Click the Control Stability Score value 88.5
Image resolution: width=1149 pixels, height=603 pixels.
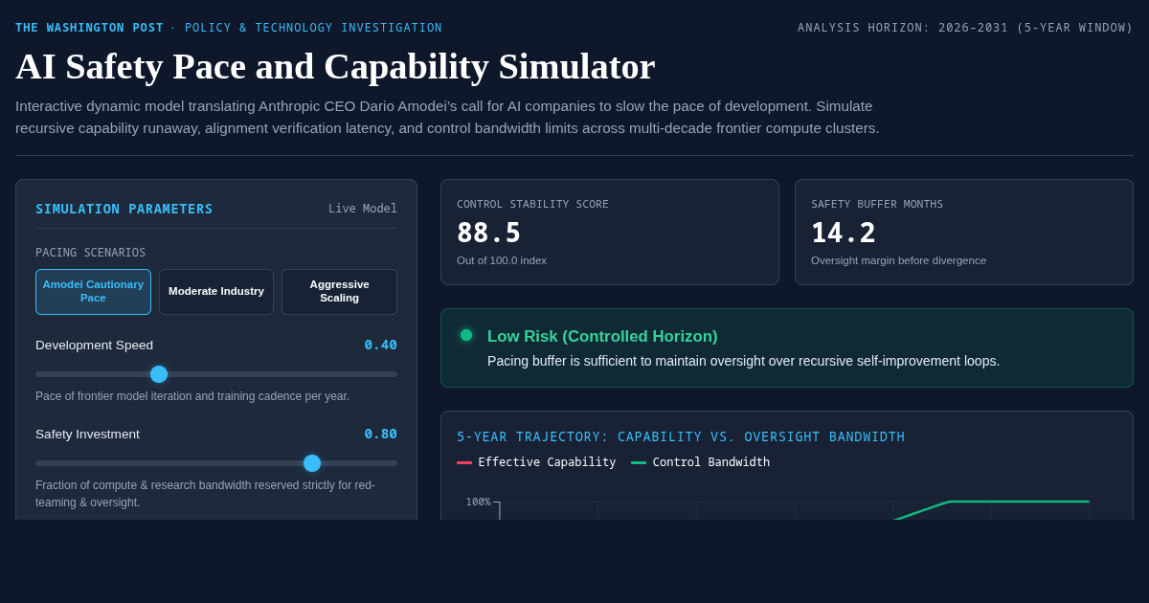488,233
